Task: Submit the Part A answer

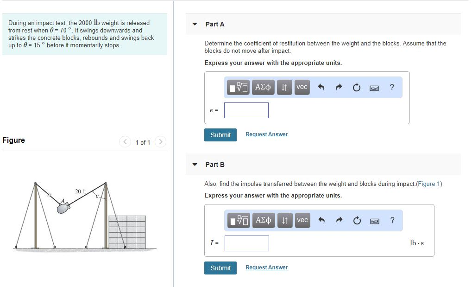Action: (x=220, y=135)
